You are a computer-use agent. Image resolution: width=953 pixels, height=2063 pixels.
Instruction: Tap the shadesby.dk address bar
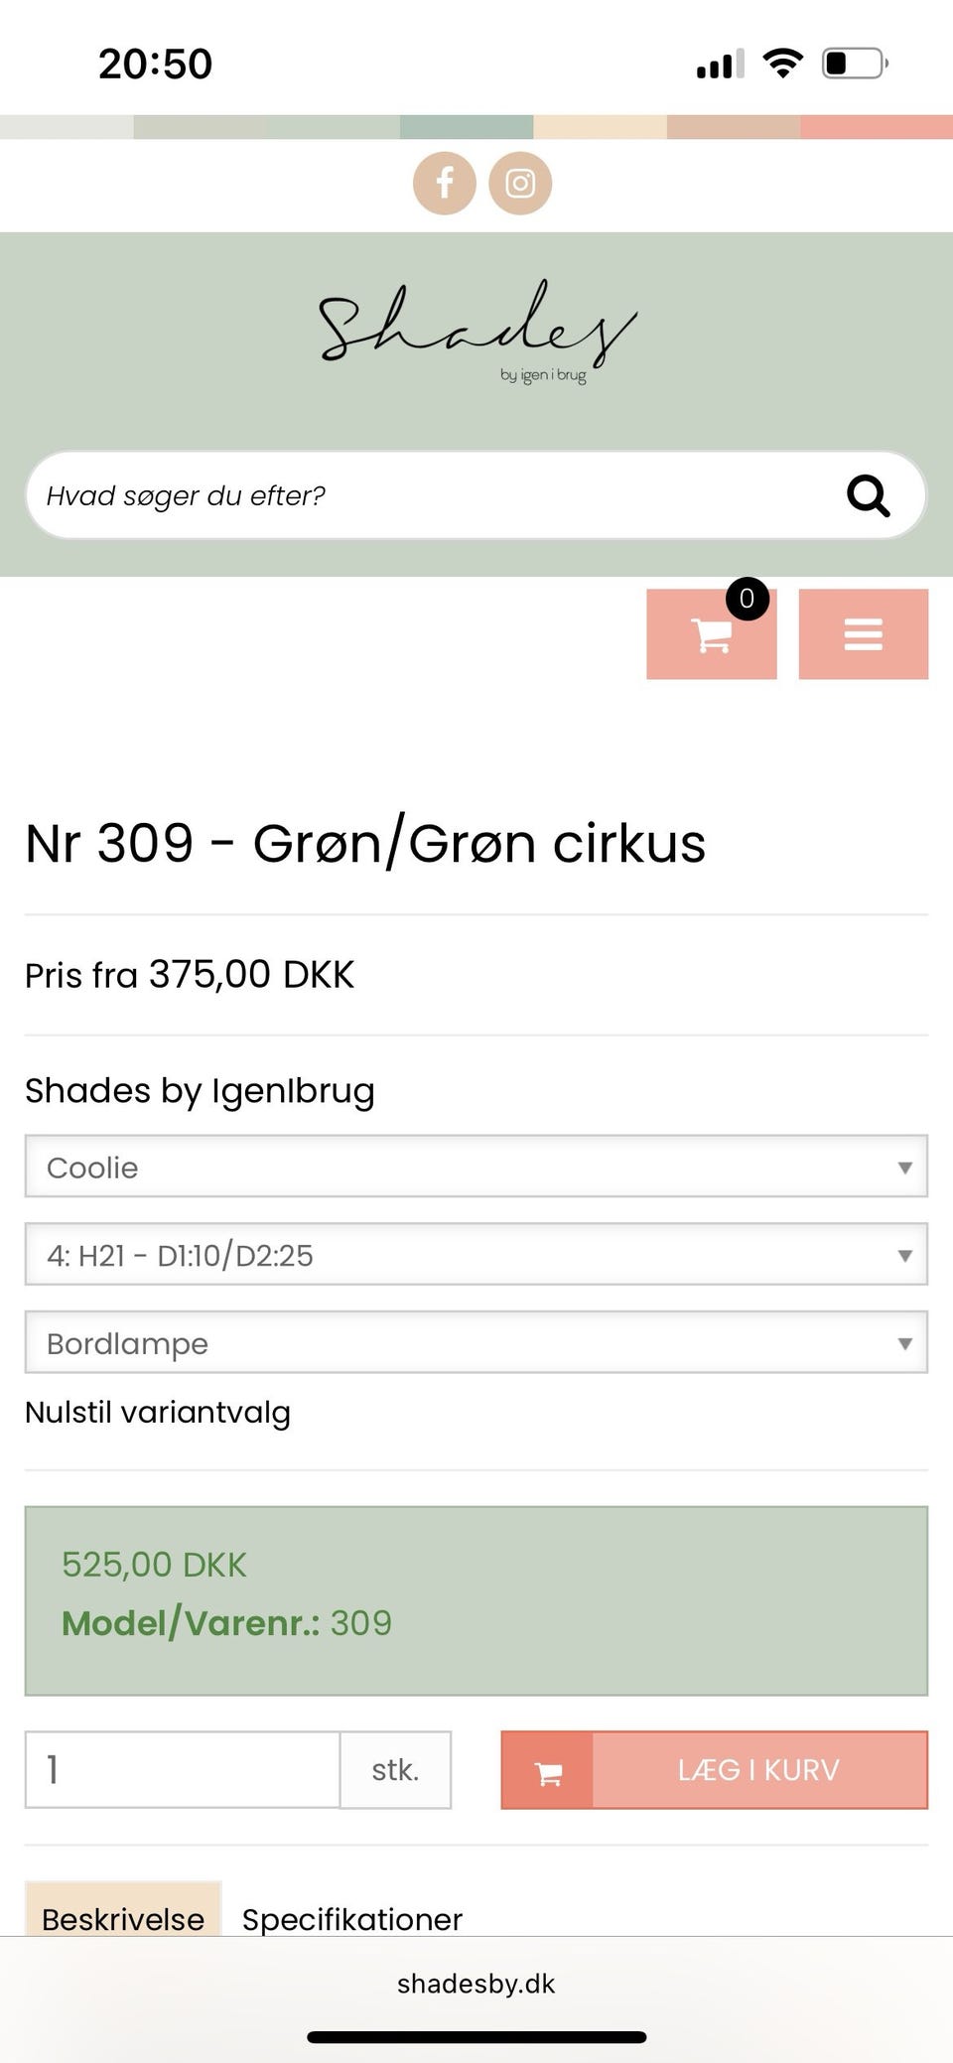tap(476, 1984)
